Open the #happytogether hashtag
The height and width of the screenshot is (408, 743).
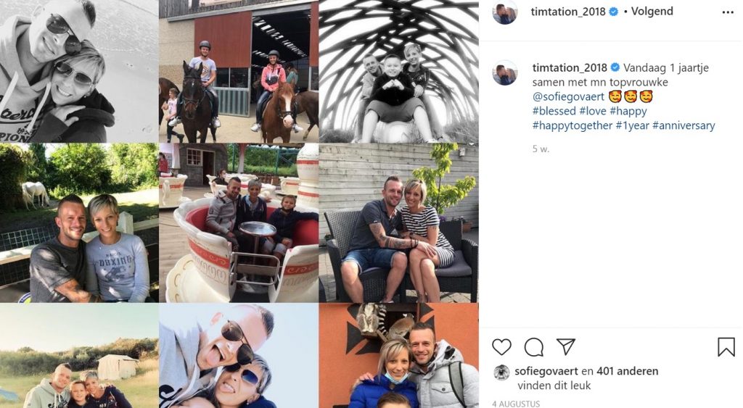572,125
